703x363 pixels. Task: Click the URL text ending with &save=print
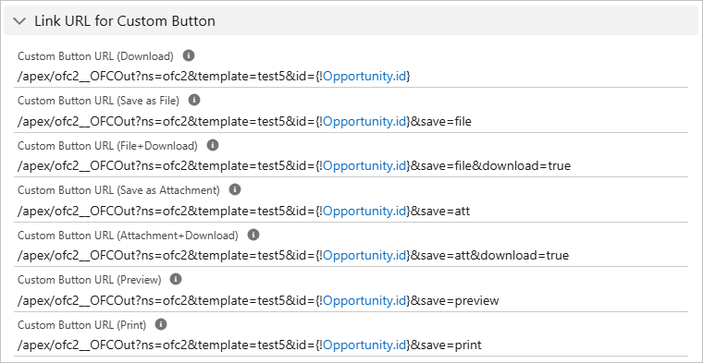(x=249, y=345)
